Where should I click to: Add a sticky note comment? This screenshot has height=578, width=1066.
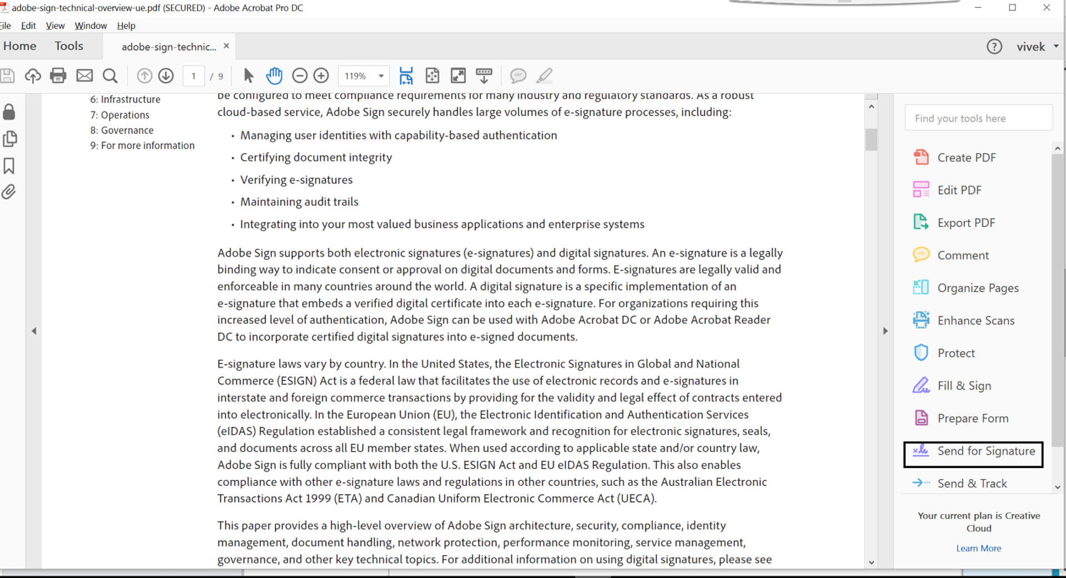[518, 76]
